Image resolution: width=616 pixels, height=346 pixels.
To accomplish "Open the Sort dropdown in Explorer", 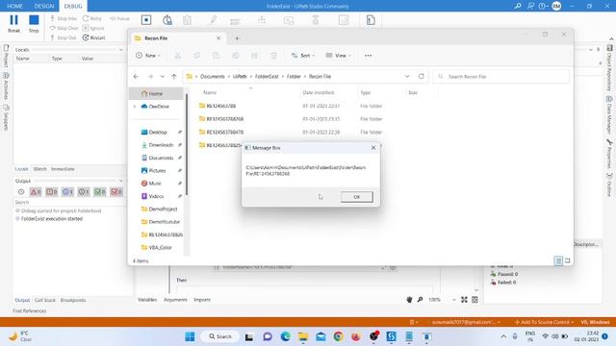I will [302, 56].
